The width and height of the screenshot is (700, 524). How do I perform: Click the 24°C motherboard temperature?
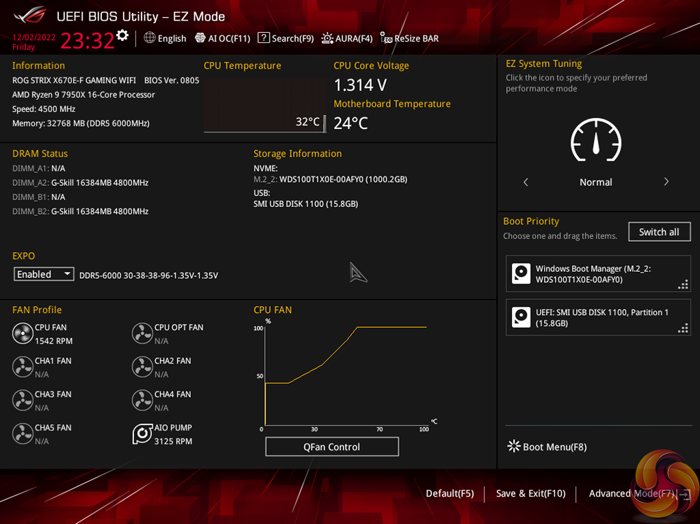pyautogui.click(x=351, y=123)
